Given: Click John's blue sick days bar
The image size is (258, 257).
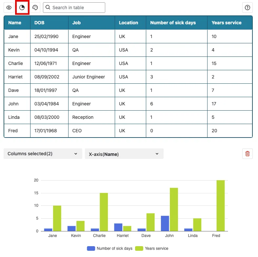Looking at the screenshot, I should tap(165, 224).
